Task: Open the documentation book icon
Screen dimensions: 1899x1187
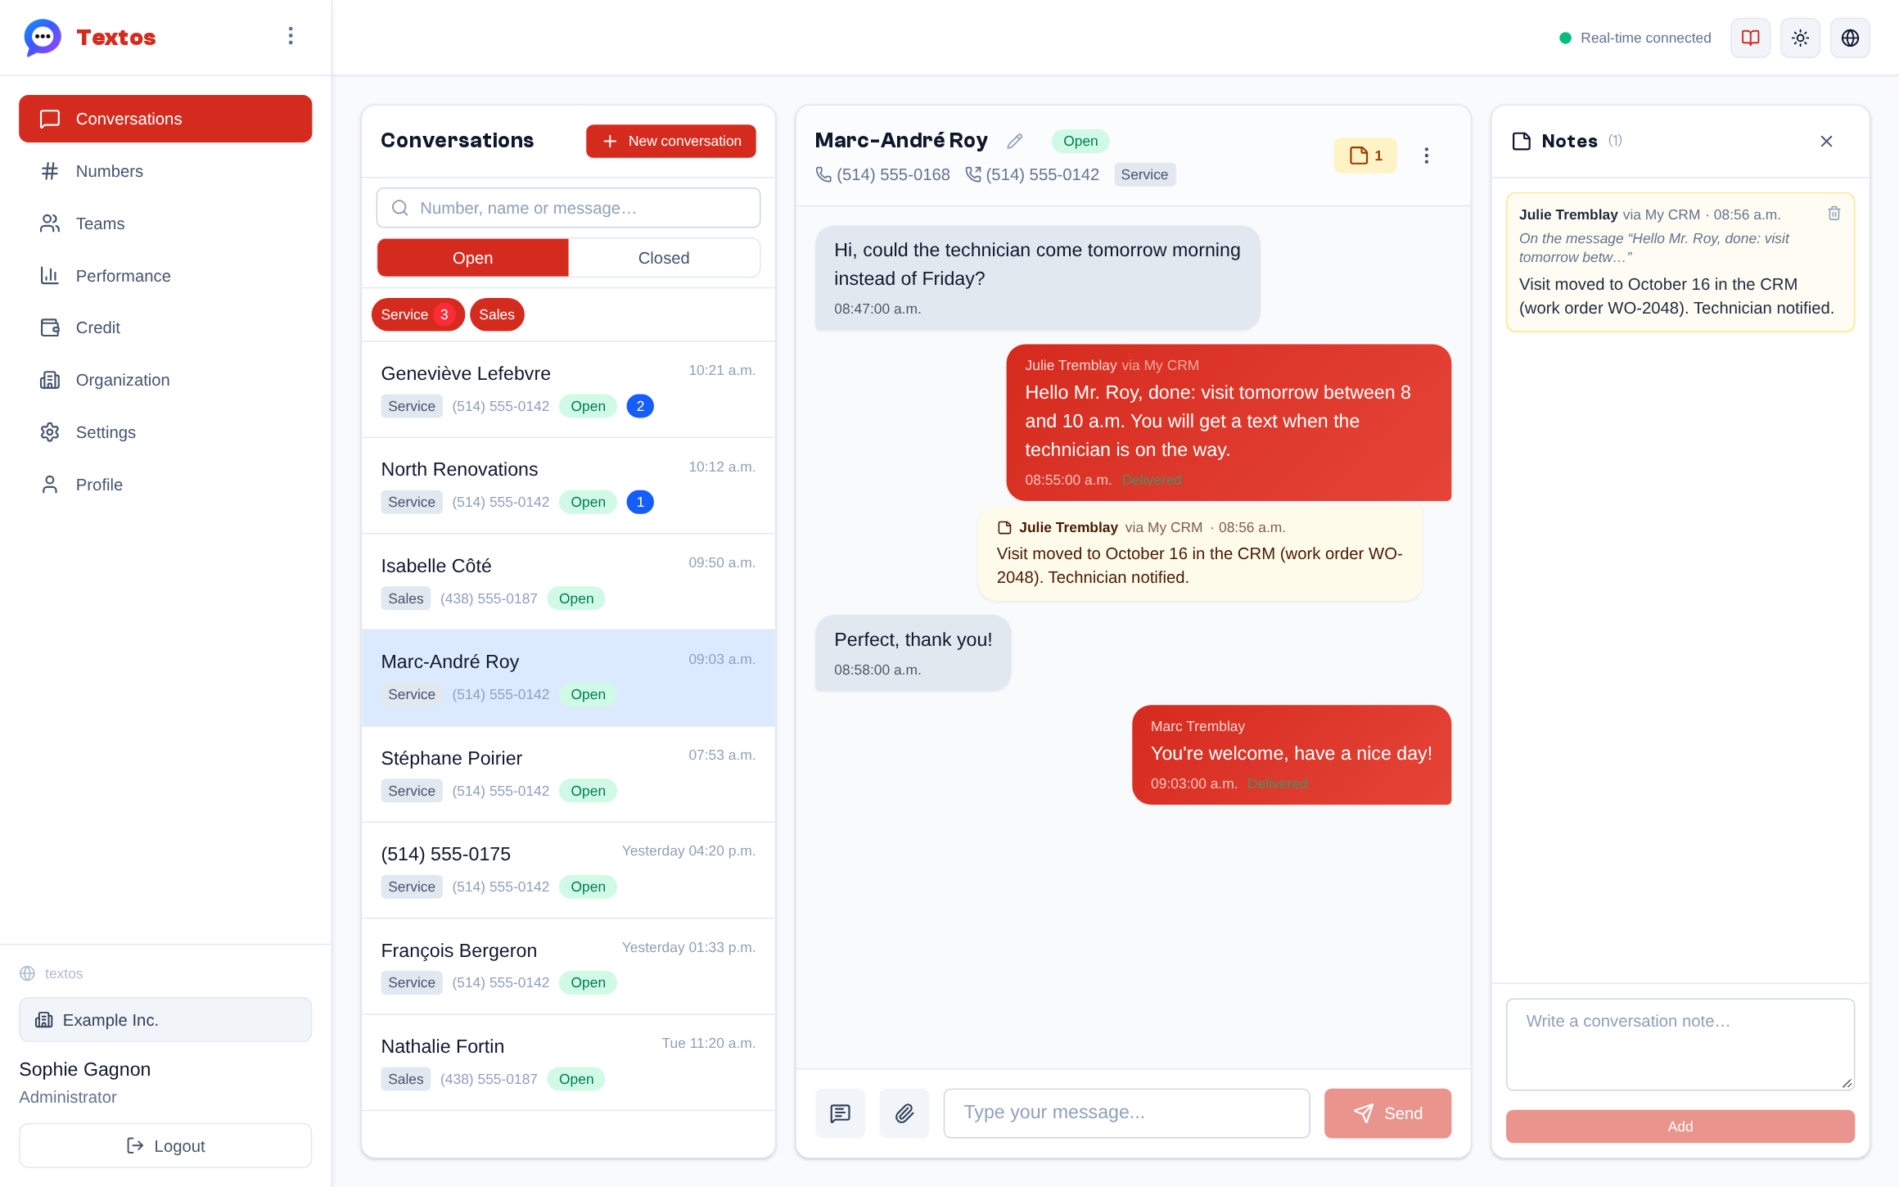Action: click(x=1750, y=38)
